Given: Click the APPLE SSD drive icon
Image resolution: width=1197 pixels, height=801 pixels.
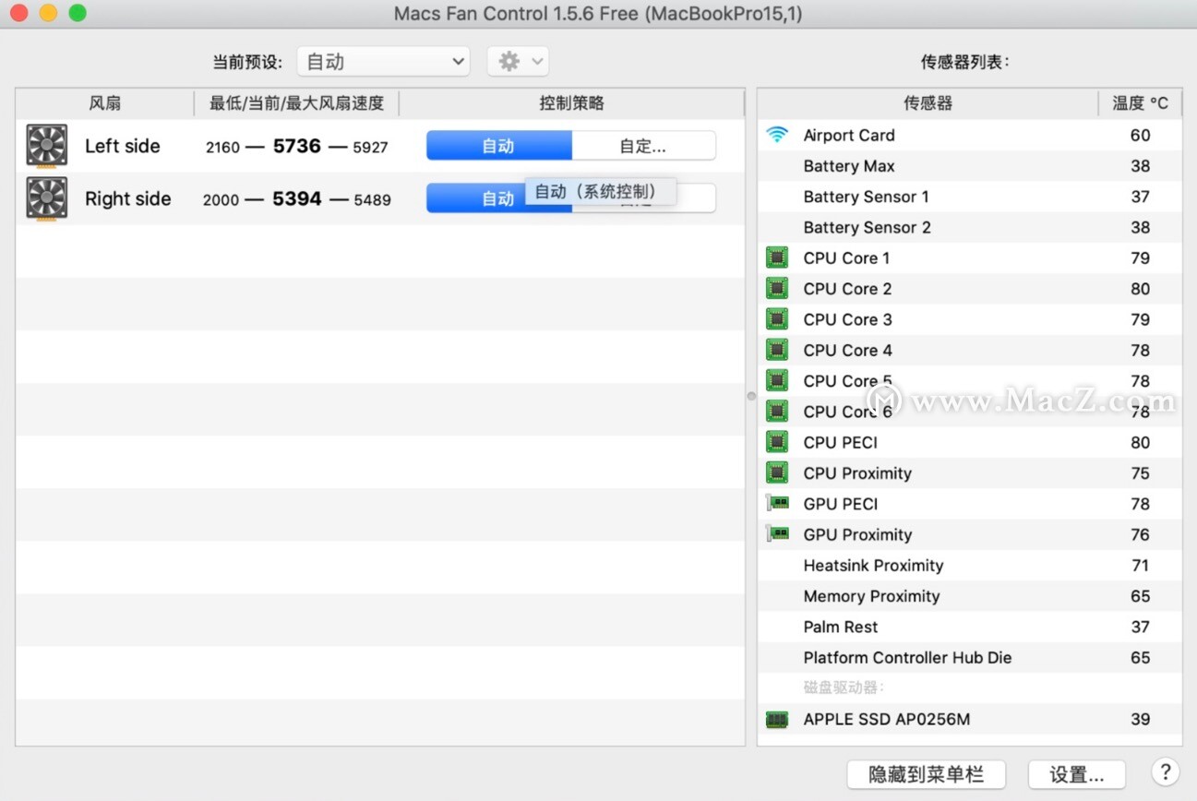Looking at the screenshot, I should (x=777, y=720).
